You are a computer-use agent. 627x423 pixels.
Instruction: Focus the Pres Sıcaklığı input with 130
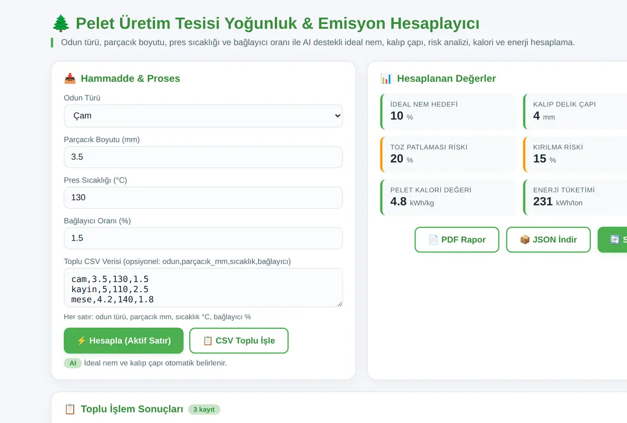[203, 198]
